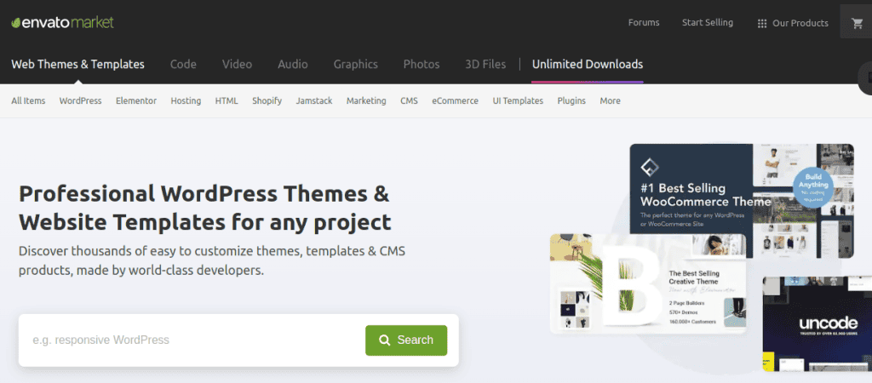Open the shopping cart icon
This screenshot has height=383, width=872.
click(855, 23)
